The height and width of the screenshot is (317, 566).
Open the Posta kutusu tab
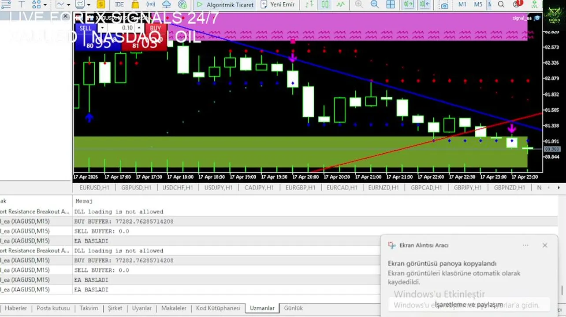click(x=53, y=308)
